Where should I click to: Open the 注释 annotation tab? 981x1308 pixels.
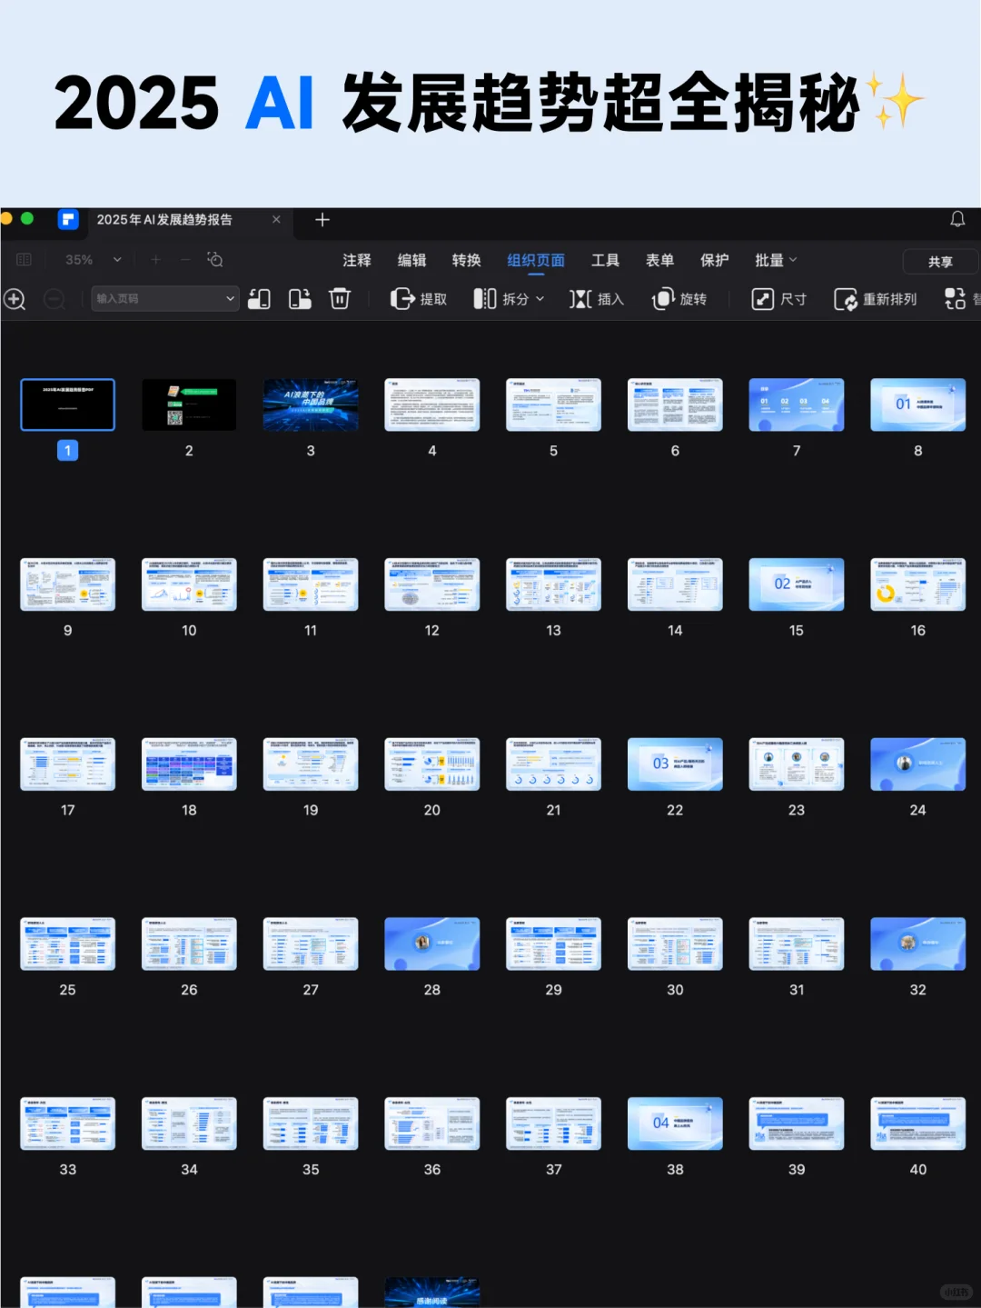[x=357, y=260]
